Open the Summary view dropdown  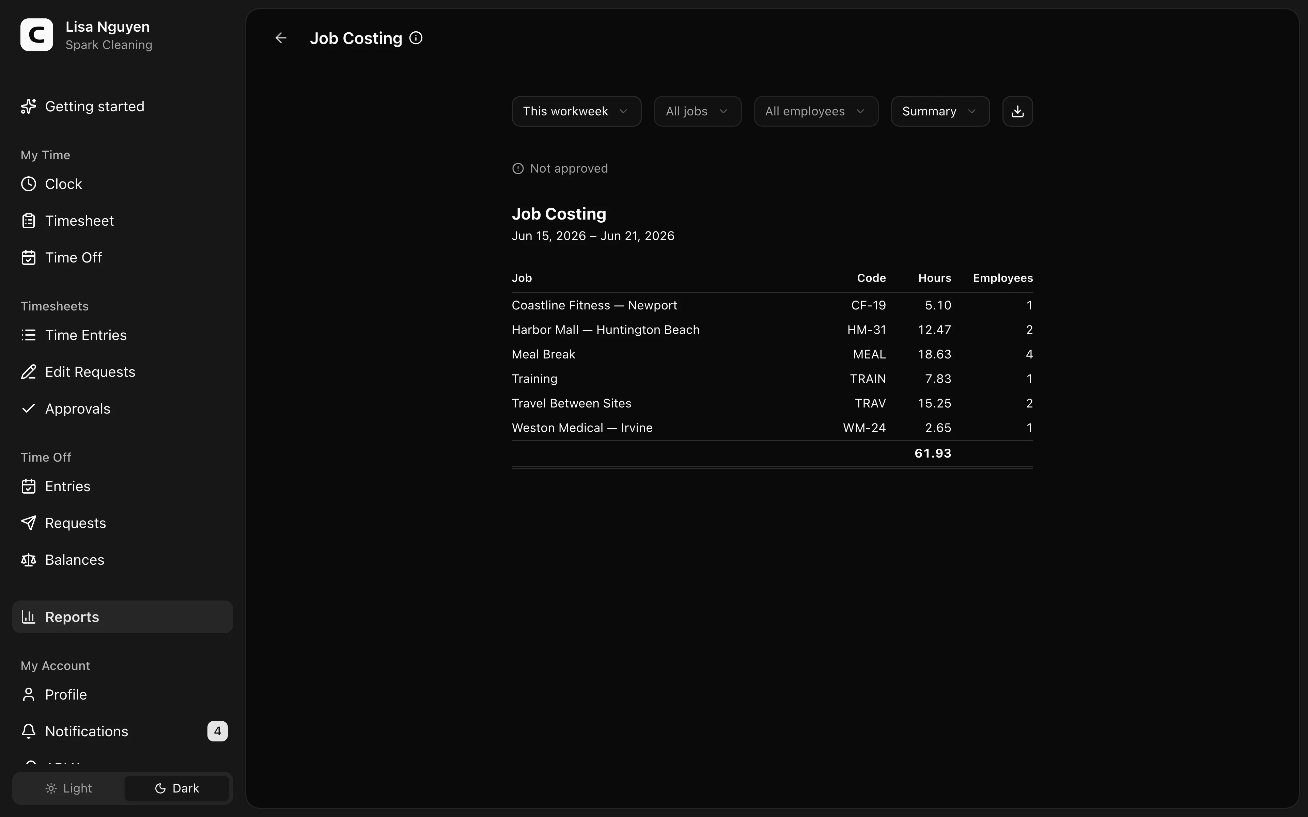[940, 111]
